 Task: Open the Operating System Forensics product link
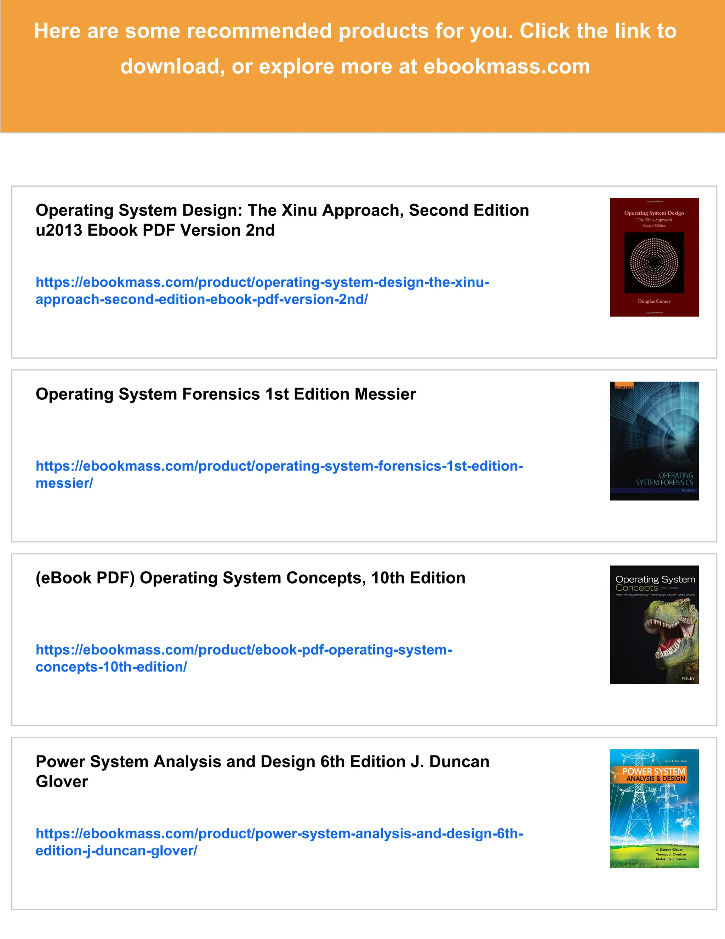279,466
